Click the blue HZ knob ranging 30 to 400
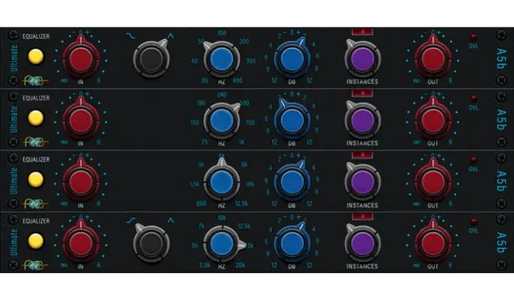The width and height of the screenshot is (514, 300). [x=221, y=59]
